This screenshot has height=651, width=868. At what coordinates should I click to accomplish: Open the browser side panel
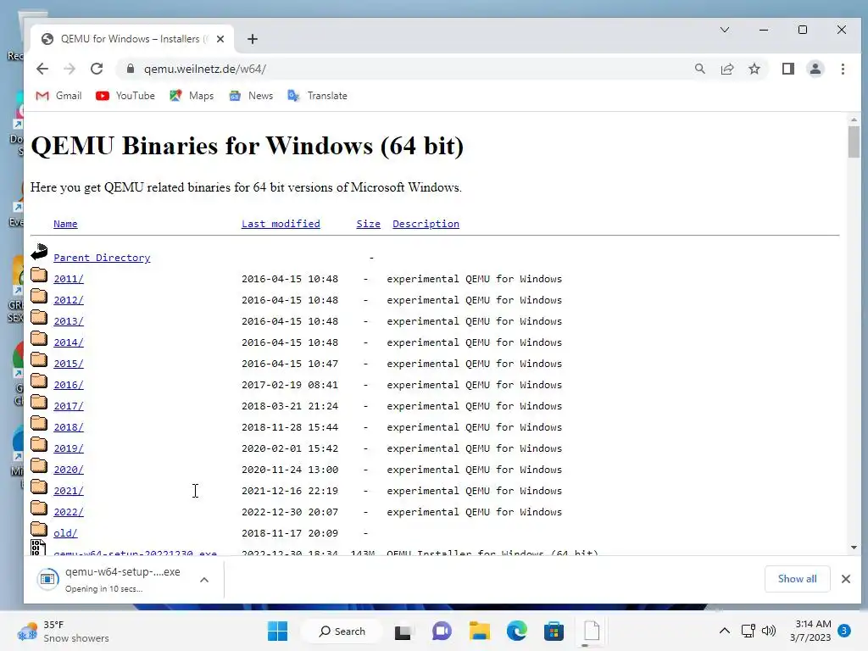click(x=787, y=69)
